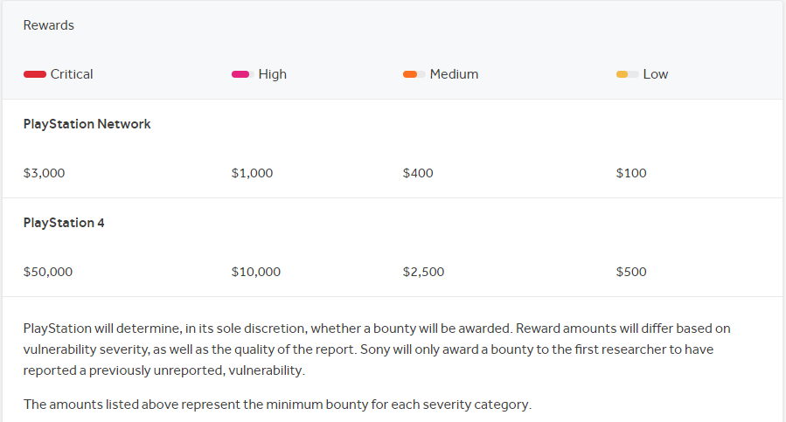Click the $400 medium reward amount
Image resolution: width=786 pixels, height=422 pixels.
tap(418, 173)
